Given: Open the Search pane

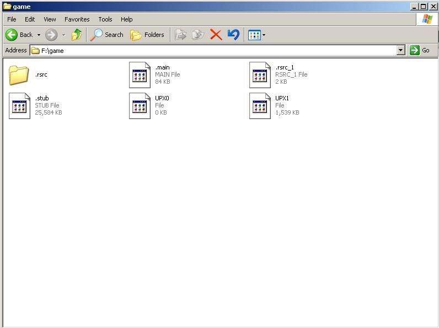Looking at the screenshot, I should click(x=107, y=35).
